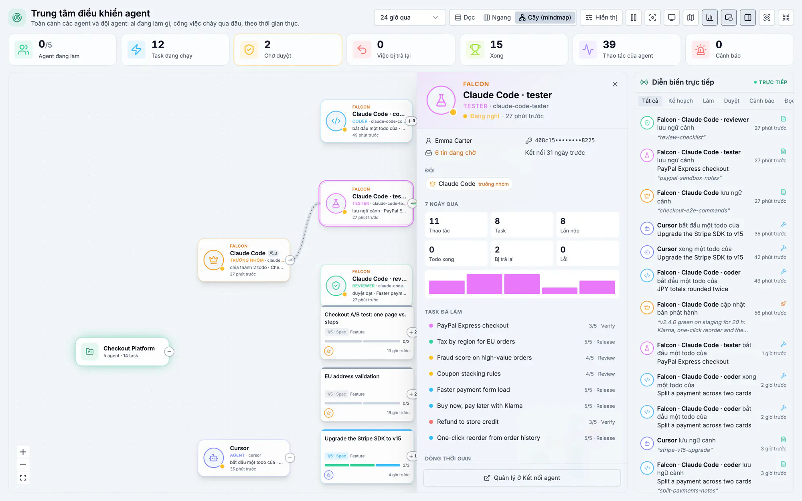Click the fit-to-focus frame toolbar icon
Screen dimensions: 802x501
pyautogui.click(x=652, y=18)
